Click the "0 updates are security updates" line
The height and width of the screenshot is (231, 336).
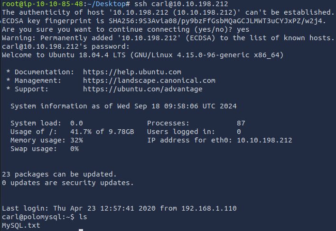point(68,183)
